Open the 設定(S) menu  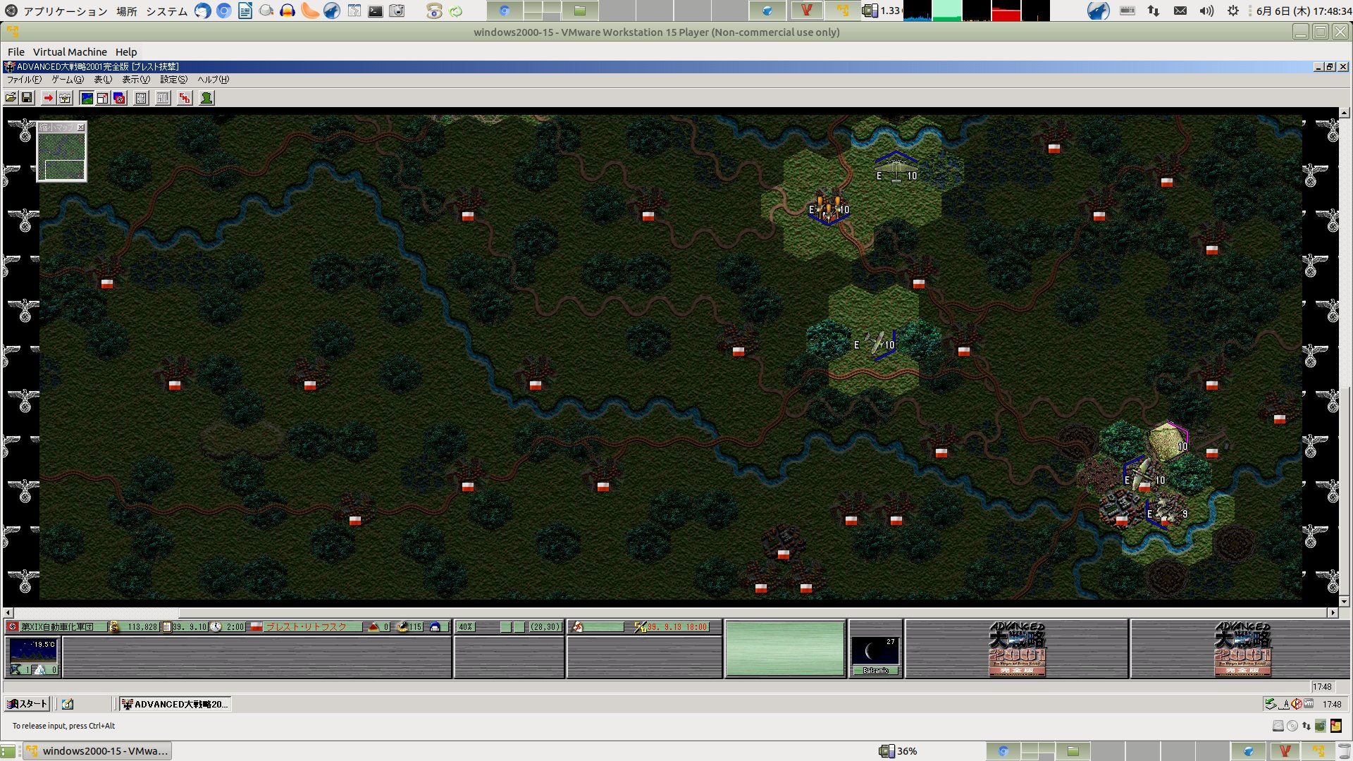coord(173,80)
